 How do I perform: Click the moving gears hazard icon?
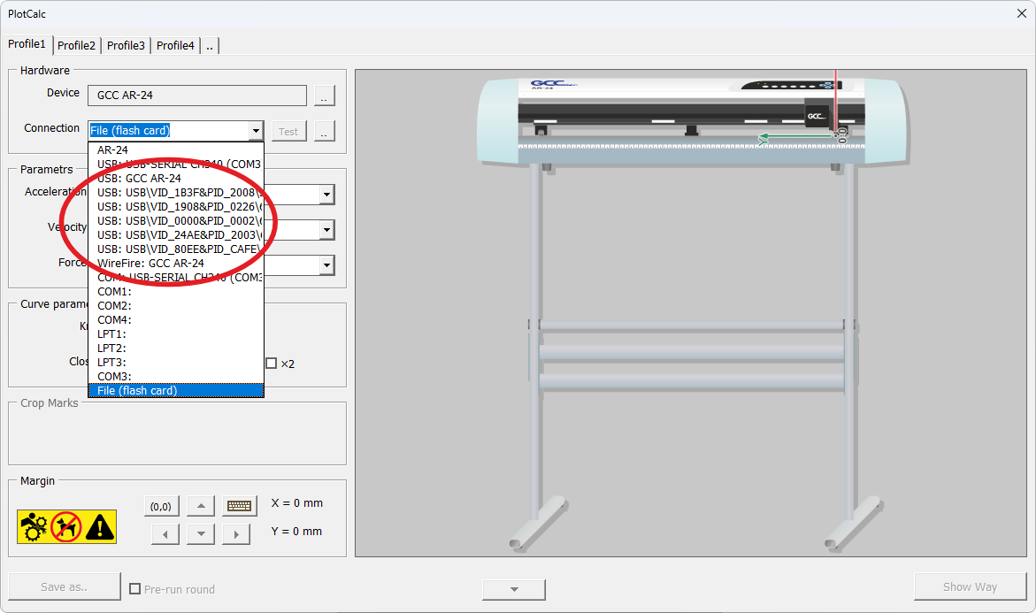[34, 527]
